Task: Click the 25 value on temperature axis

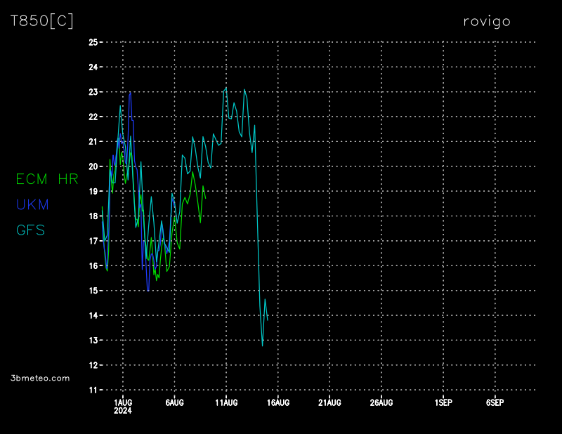Action: (93, 42)
